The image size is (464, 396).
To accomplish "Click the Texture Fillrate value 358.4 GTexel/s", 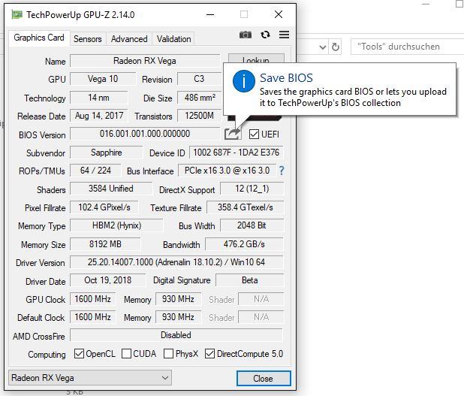I will pos(246,207).
